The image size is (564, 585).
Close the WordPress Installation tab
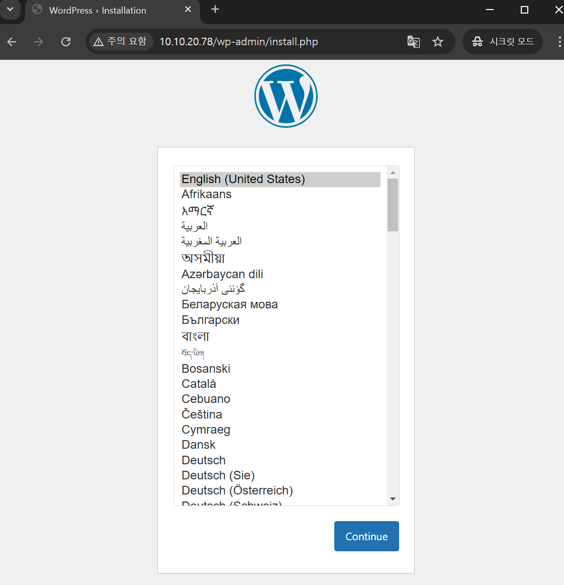pos(188,10)
